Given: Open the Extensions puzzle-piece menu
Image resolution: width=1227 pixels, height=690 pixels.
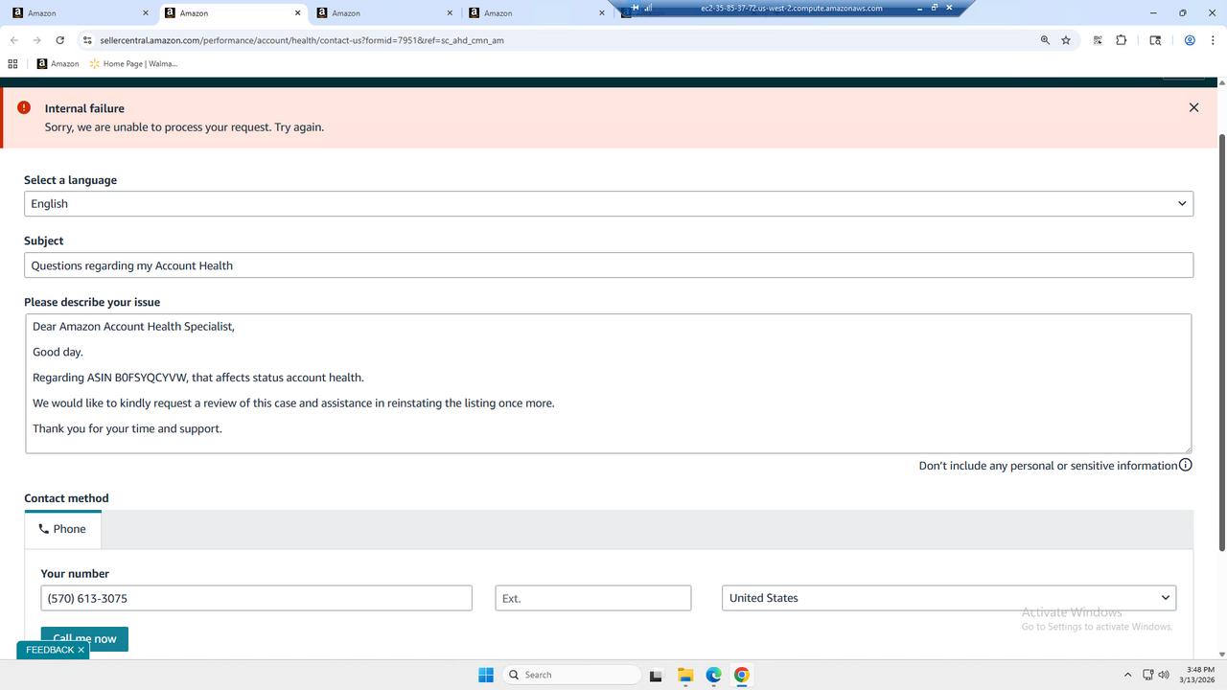Looking at the screenshot, I should coord(1121,40).
